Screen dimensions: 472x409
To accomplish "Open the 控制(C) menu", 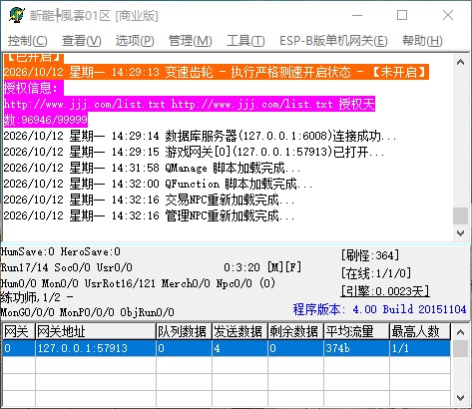I will 28,41.
